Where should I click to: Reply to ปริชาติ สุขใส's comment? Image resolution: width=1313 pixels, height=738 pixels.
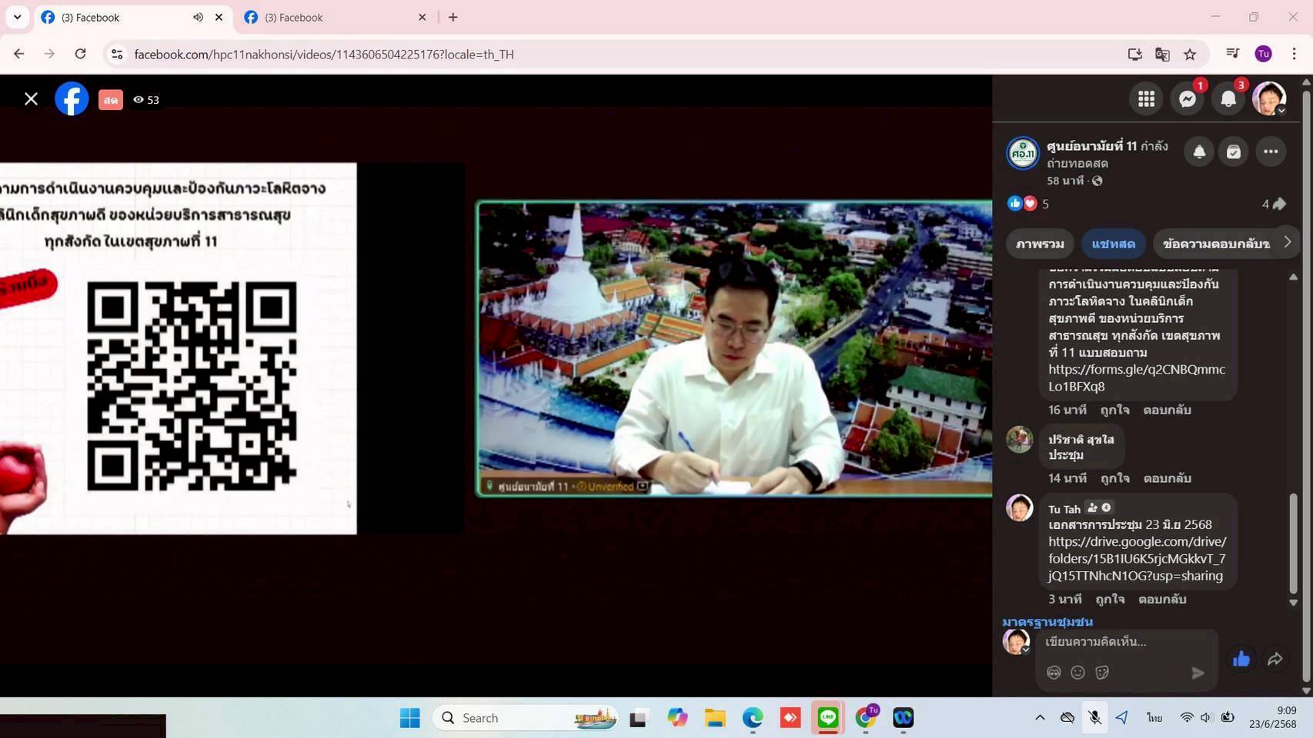1167,478
